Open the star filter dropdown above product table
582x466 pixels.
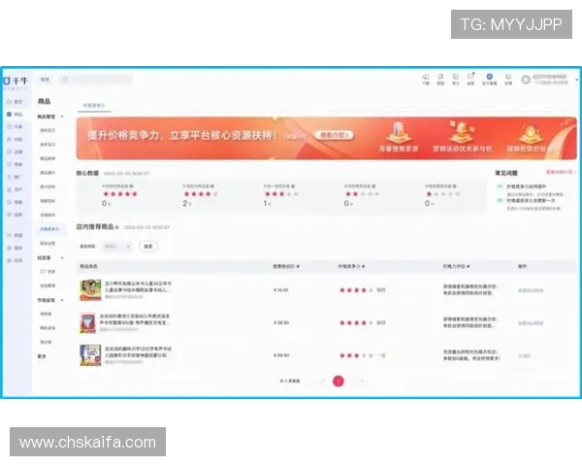tap(117, 247)
